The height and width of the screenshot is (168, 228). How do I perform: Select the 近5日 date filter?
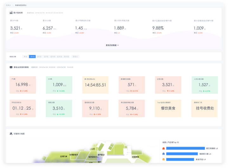(39, 57)
